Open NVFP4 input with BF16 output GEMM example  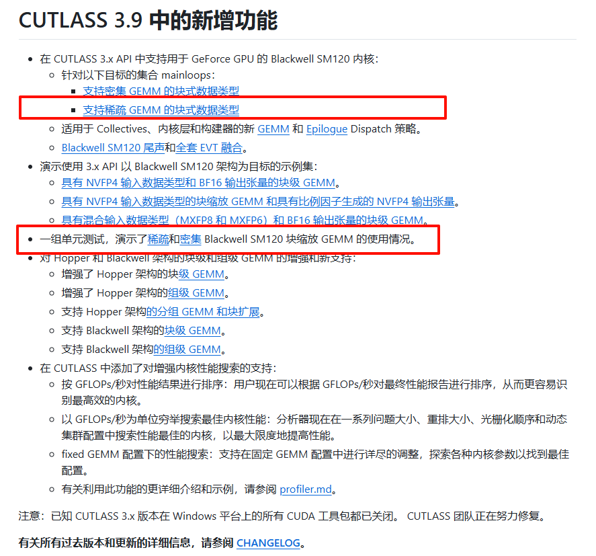198,183
